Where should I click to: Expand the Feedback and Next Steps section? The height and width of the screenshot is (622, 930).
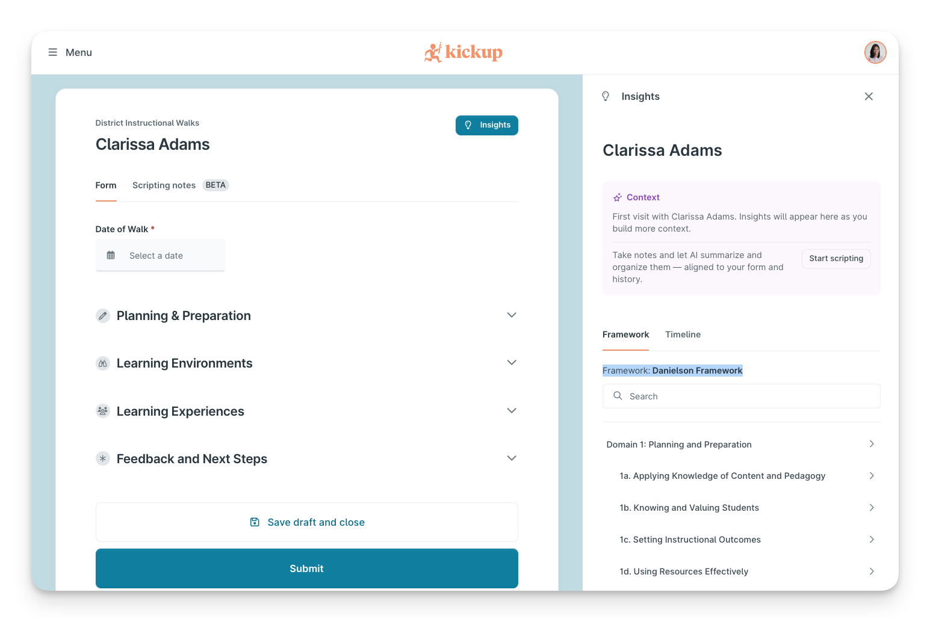coord(512,458)
